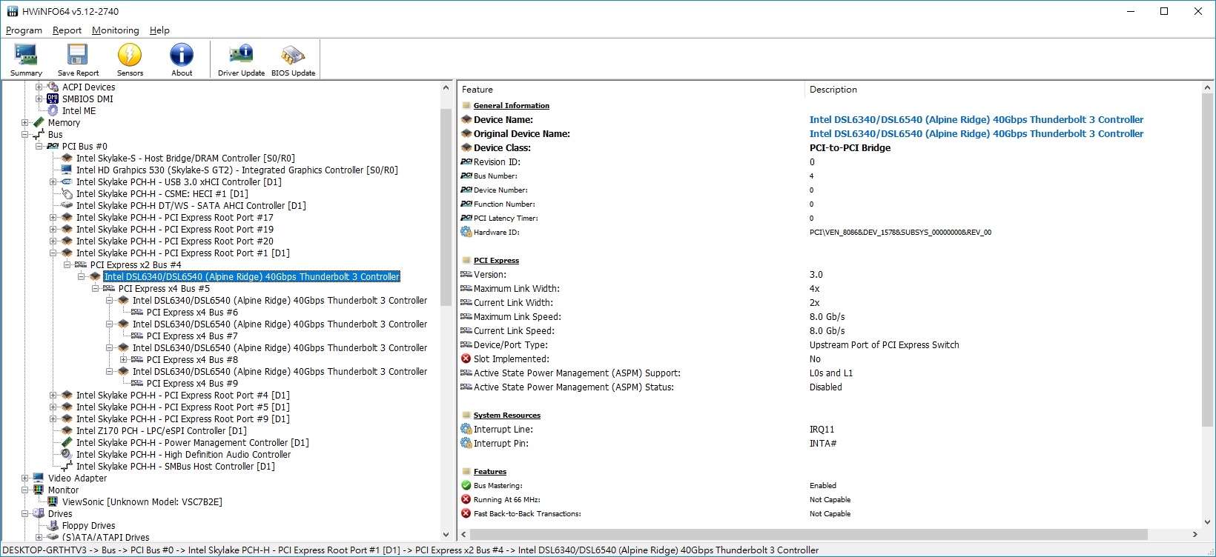Click the Current Link Width value 2x

tap(814, 302)
